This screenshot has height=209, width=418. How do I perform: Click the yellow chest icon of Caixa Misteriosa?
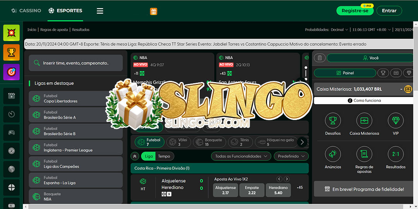click(408, 89)
